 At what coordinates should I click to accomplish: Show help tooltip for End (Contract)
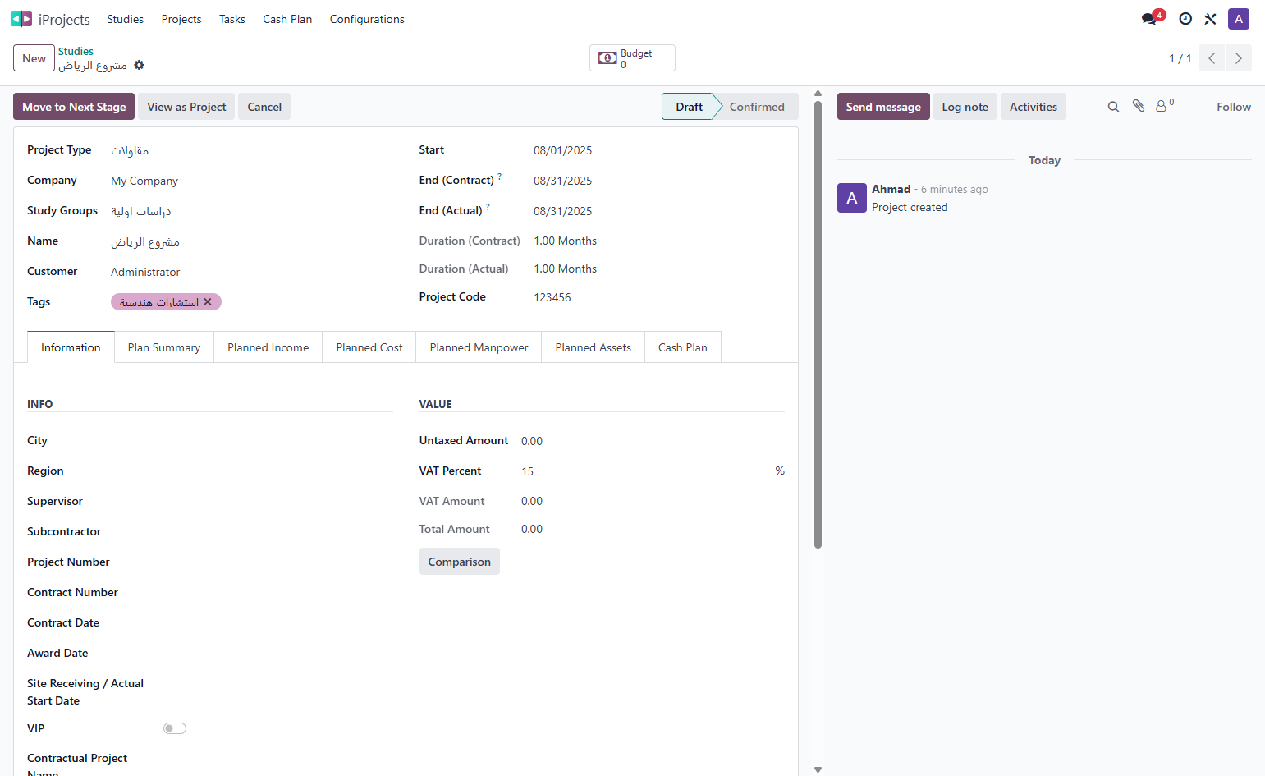tap(499, 177)
